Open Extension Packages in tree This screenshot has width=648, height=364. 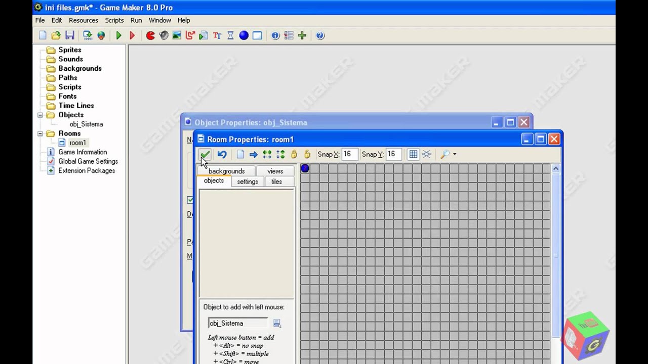(x=87, y=171)
